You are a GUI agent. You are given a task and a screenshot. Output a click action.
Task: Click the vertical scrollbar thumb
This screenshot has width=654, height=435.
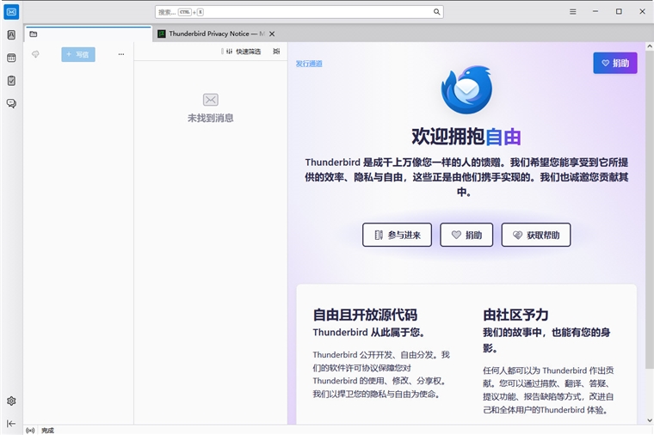pos(650,210)
